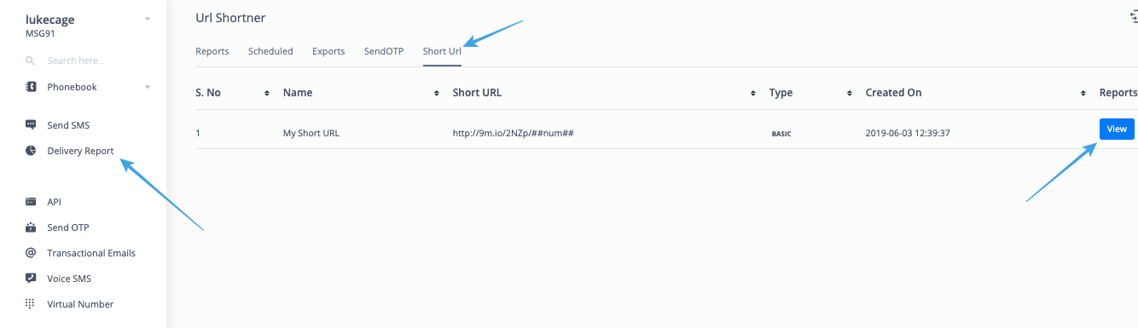The image size is (1138, 328).
Task: Click the Transactional Emails @ icon
Action: pos(31,253)
